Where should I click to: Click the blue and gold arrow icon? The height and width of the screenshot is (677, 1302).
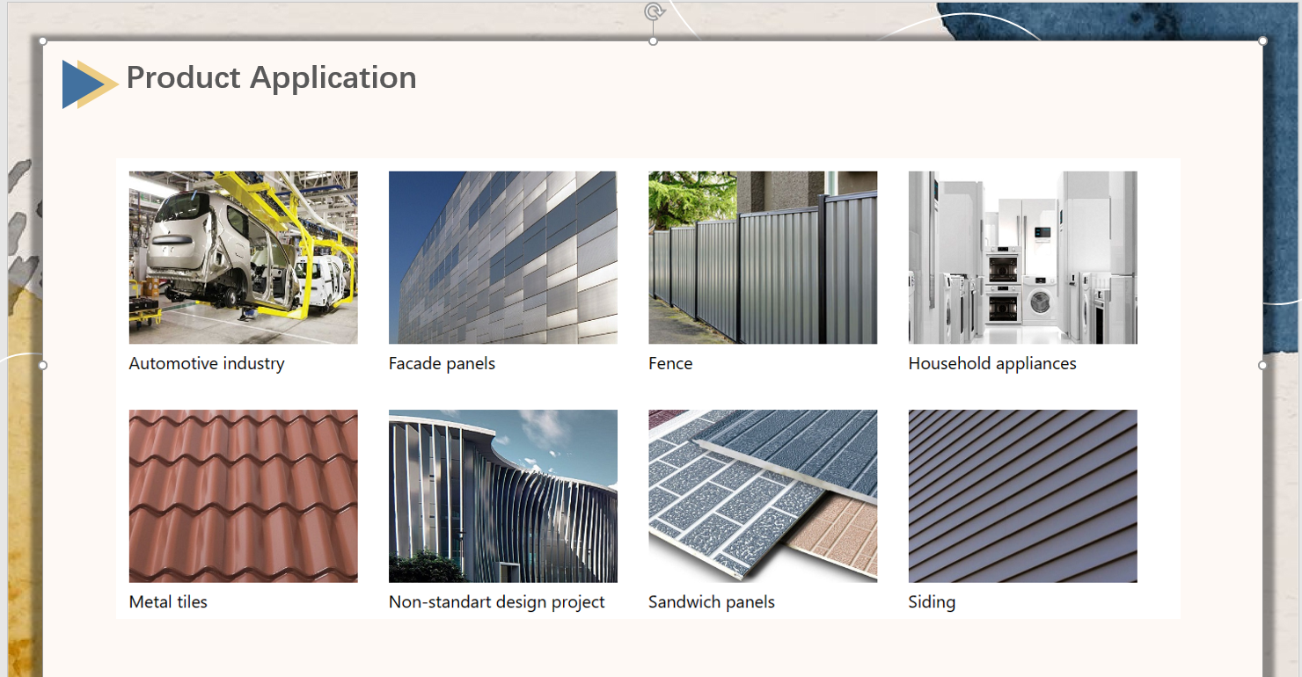(89, 84)
